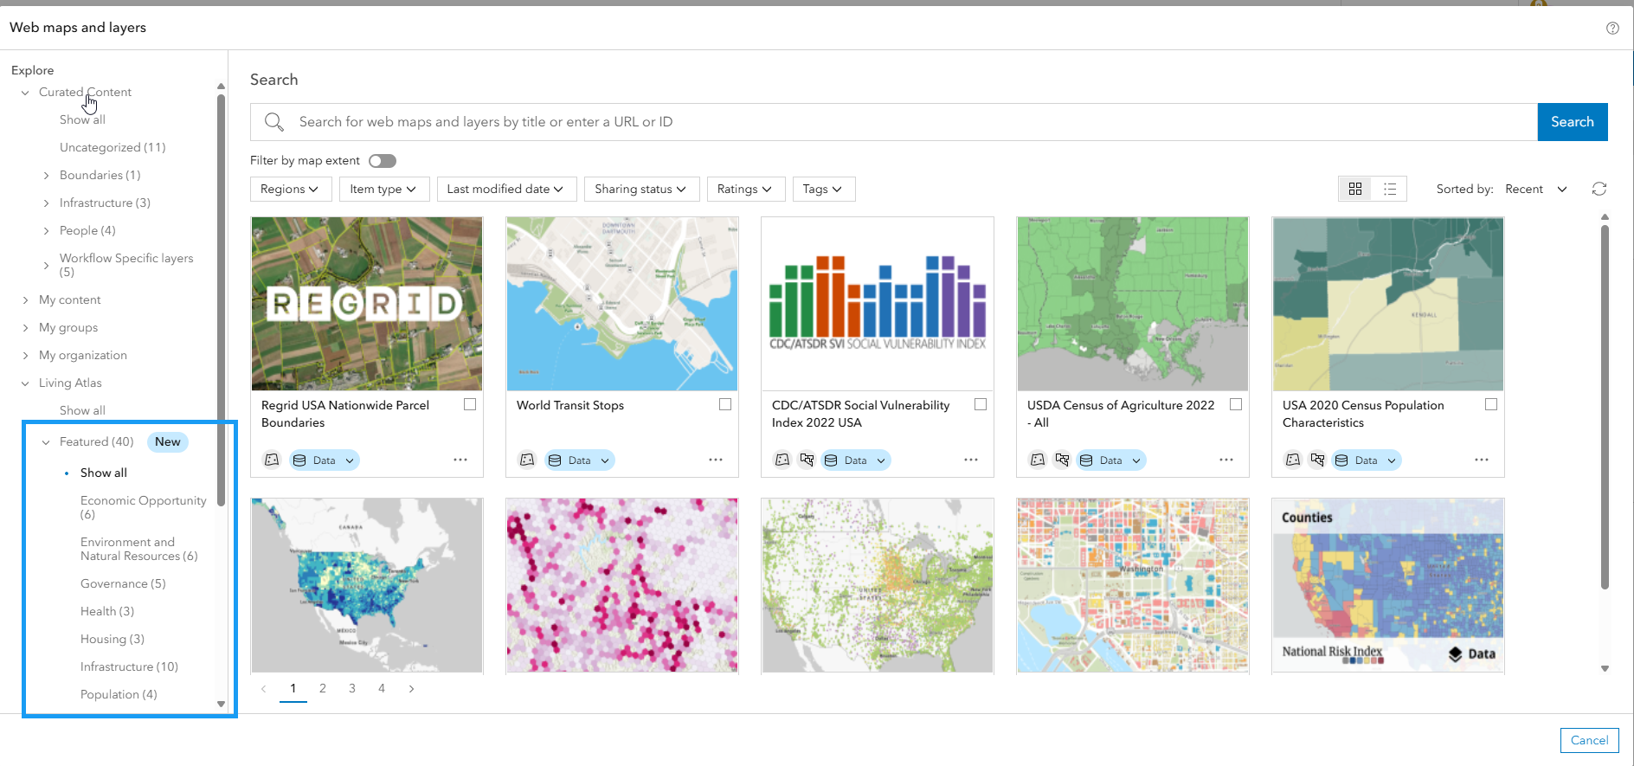Go to next page arrow
The width and height of the screenshot is (1634, 766).
pyautogui.click(x=411, y=689)
